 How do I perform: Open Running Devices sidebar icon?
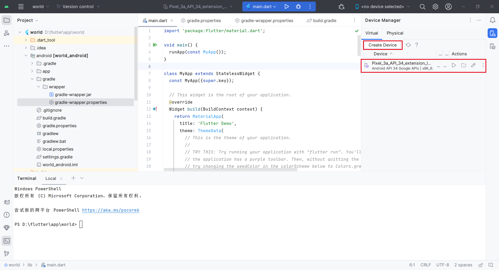tap(493, 46)
